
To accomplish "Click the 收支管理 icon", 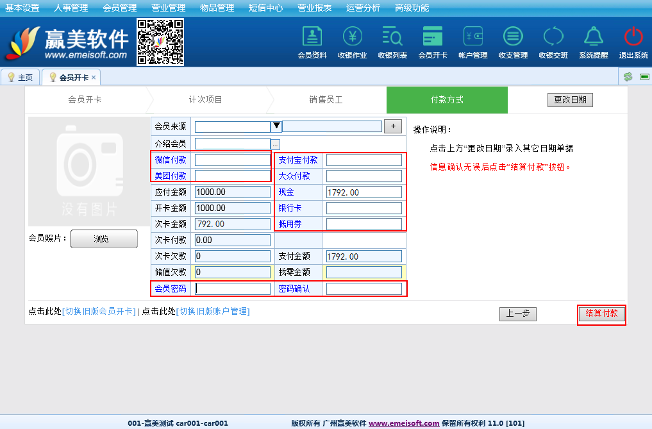I will coord(513,37).
